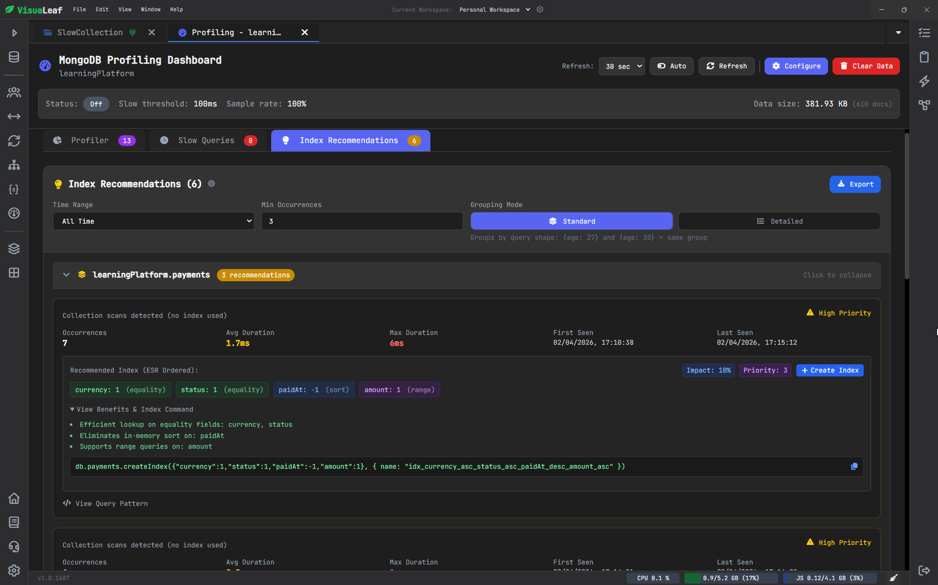Open the JSON braces sidebar icon
The width and height of the screenshot is (938, 585).
14,189
